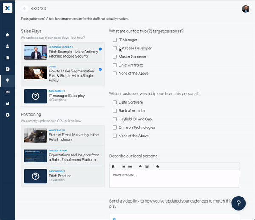Open the bar chart analytics icon
Image resolution: width=255 pixels, height=220 pixels.
click(8, 104)
